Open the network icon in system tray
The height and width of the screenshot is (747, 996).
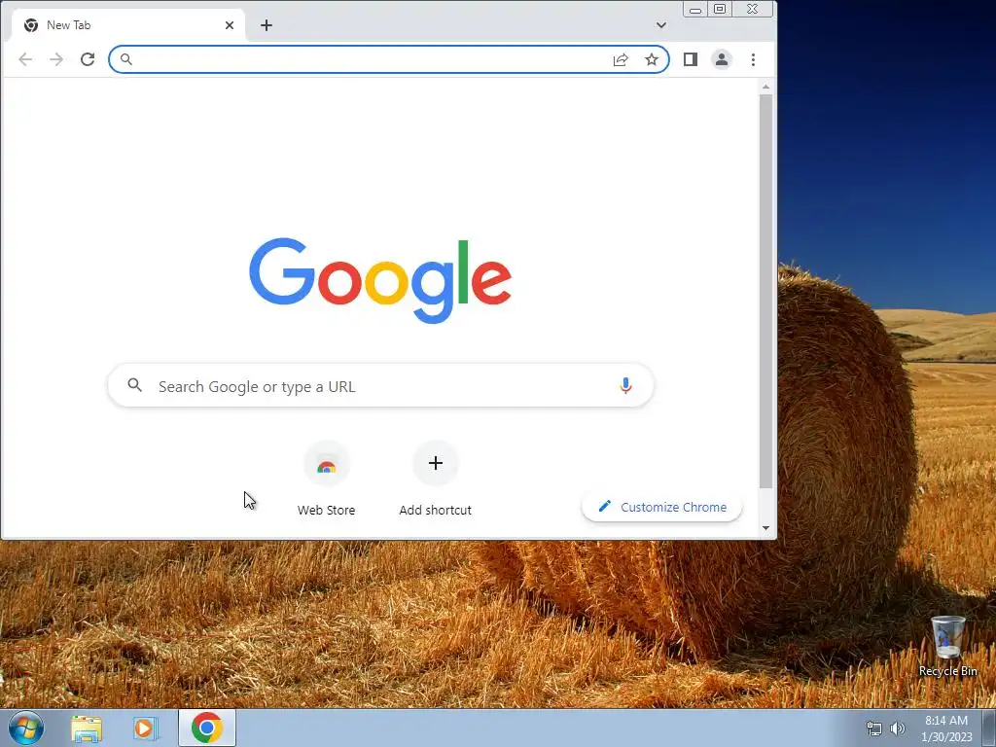point(874,729)
